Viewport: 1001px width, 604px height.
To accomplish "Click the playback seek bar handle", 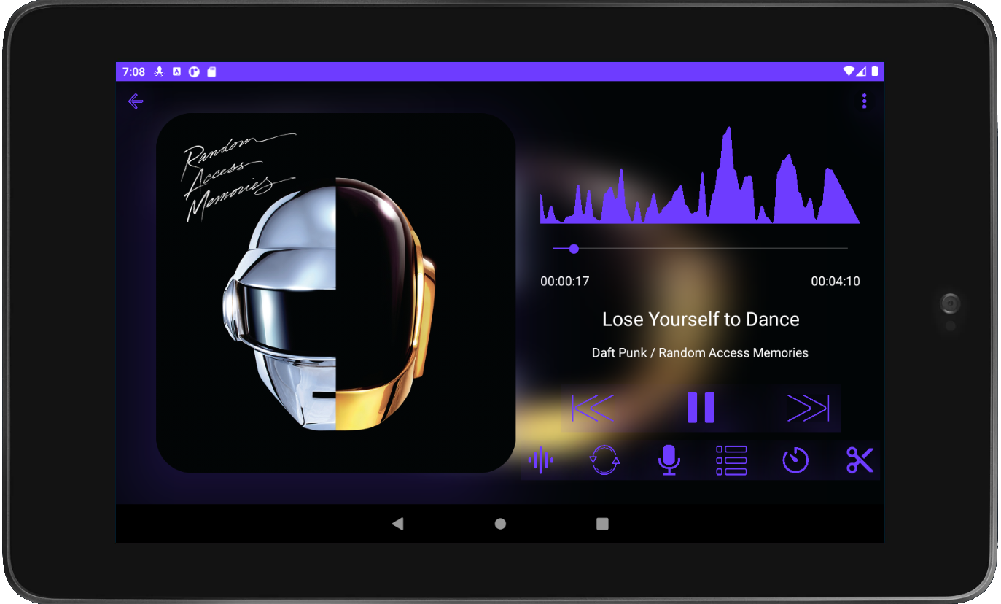I will (x=574, y=249).
